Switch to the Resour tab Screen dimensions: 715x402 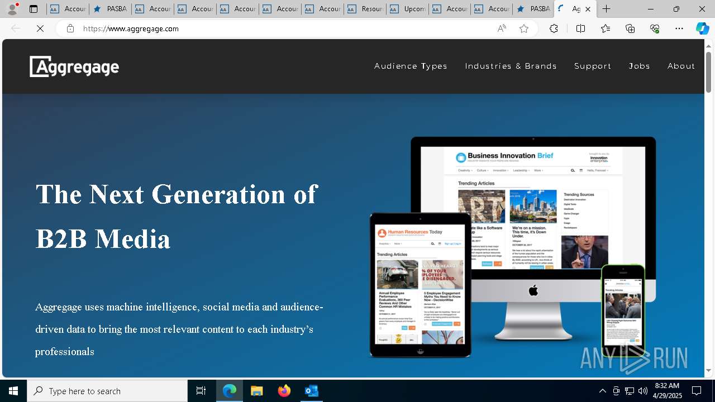[365, 9]
